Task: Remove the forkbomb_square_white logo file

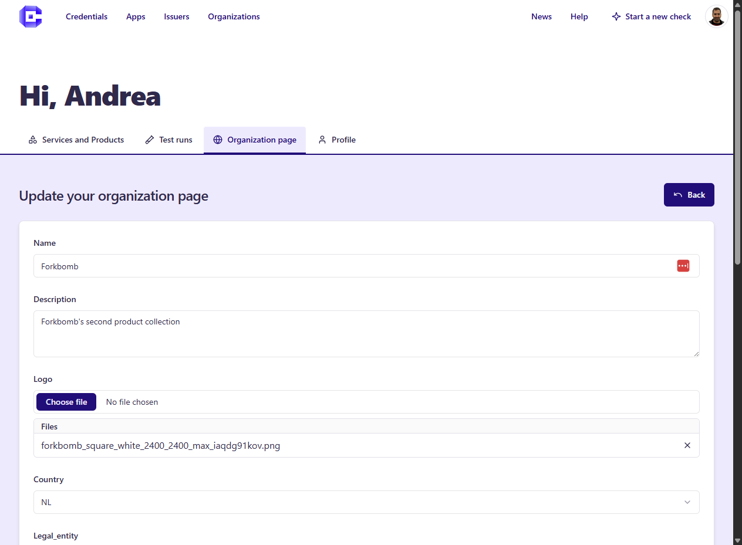Action: click(687, 445)
